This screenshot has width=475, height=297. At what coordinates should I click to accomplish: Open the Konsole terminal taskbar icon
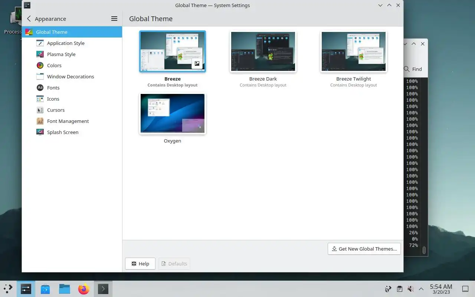tap(103, 288)
